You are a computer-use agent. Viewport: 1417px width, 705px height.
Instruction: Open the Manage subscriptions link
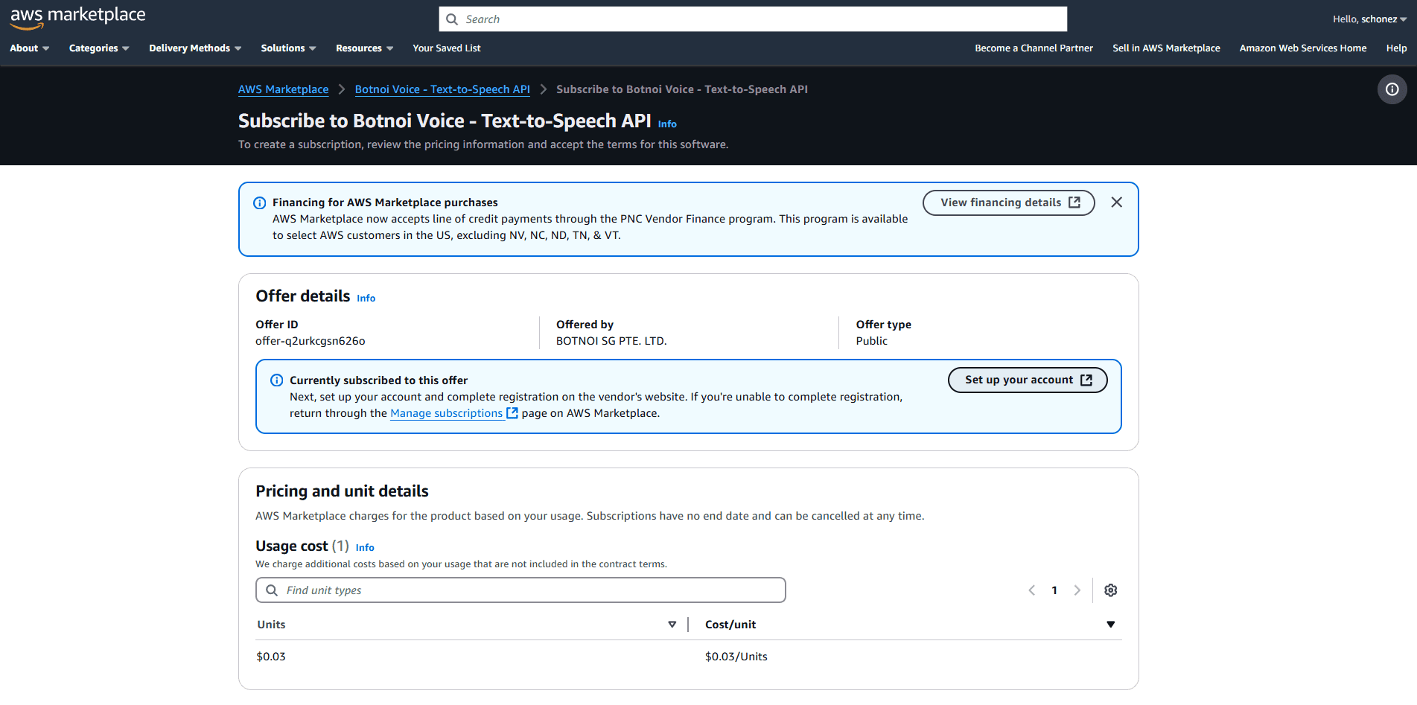[x=446, y=413]
